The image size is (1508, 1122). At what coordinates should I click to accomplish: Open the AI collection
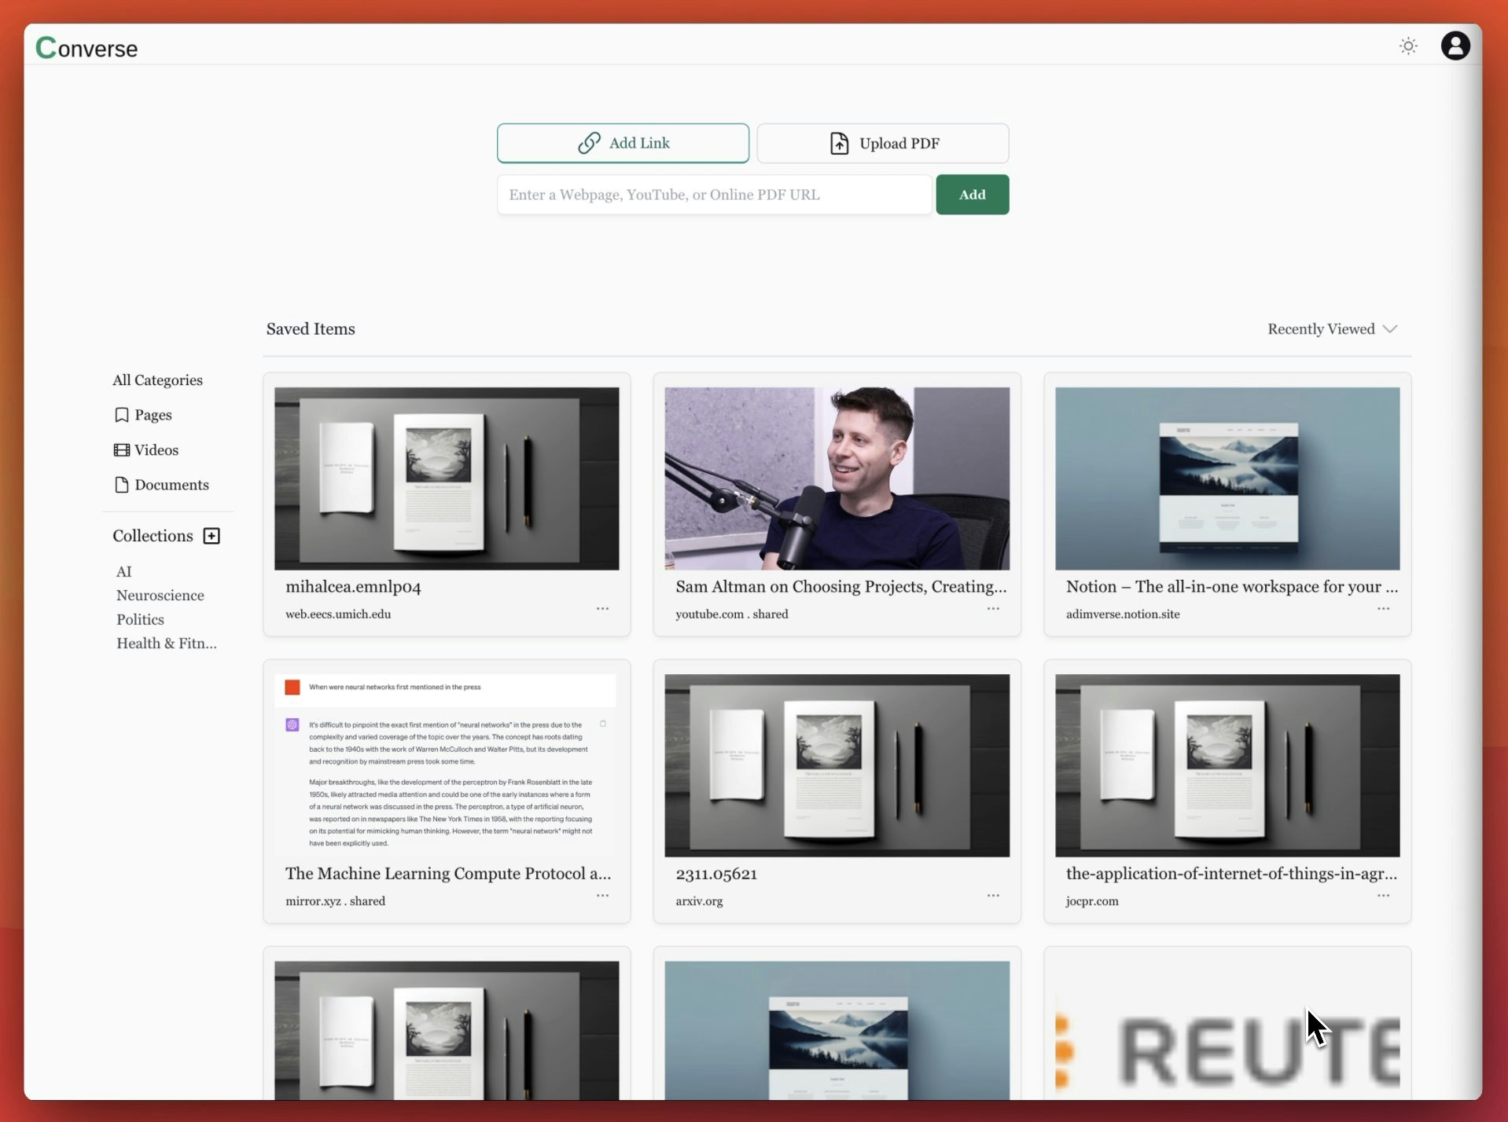[124, 572]
